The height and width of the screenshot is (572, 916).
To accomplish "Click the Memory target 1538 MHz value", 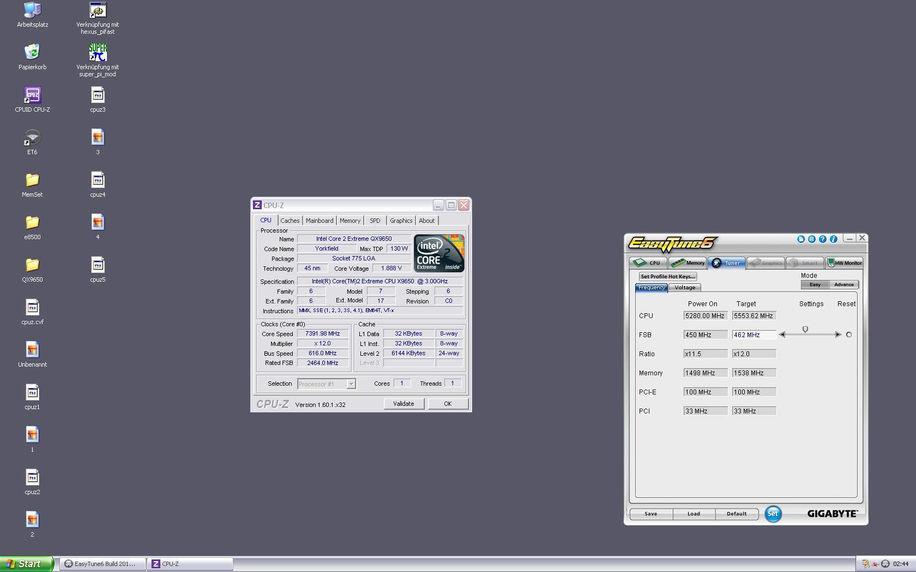I will pos(754,373).
